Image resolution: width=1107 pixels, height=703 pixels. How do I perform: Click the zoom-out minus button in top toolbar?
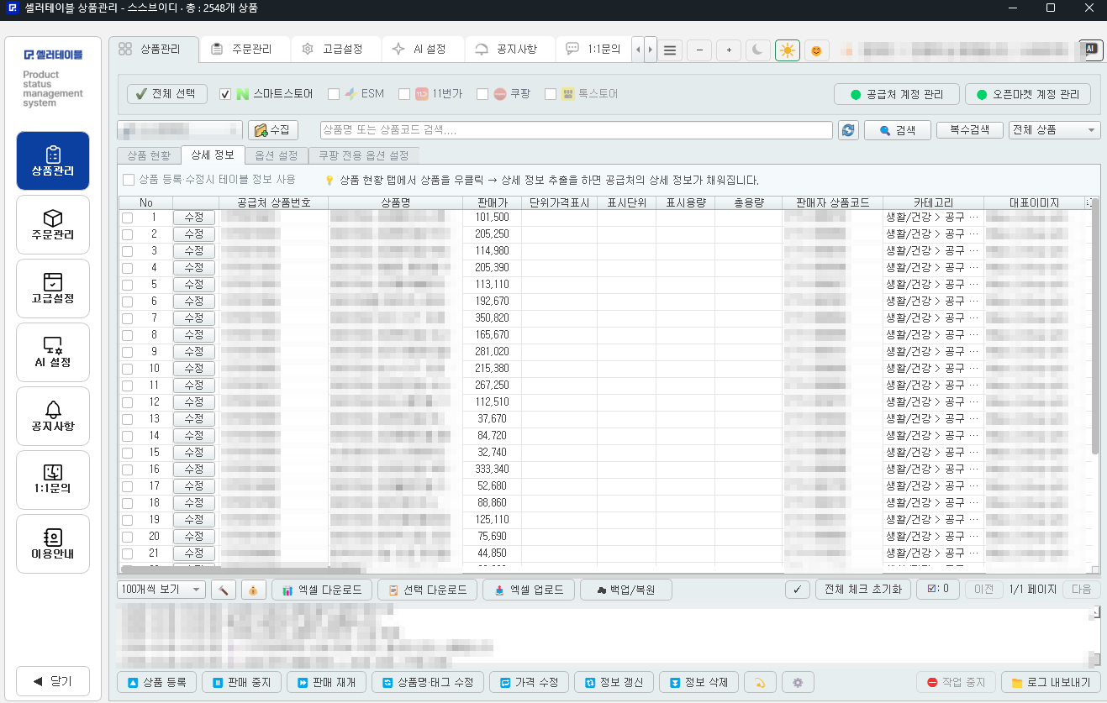(699, 50)
